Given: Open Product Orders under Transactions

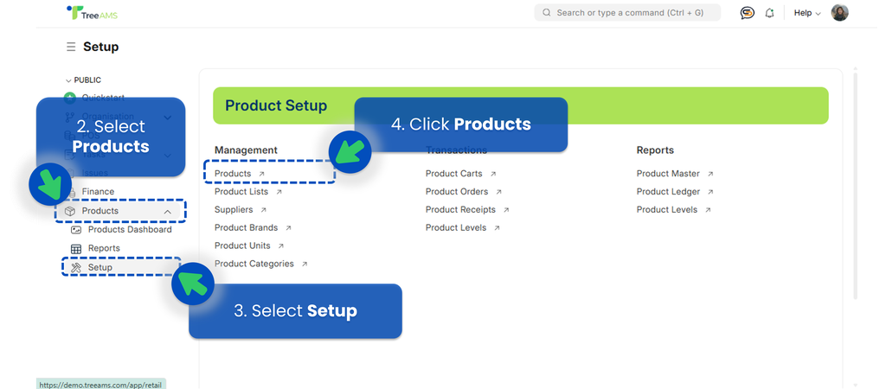Looking at the screenshot, I should pyautogui.click(x=457, y=192).
